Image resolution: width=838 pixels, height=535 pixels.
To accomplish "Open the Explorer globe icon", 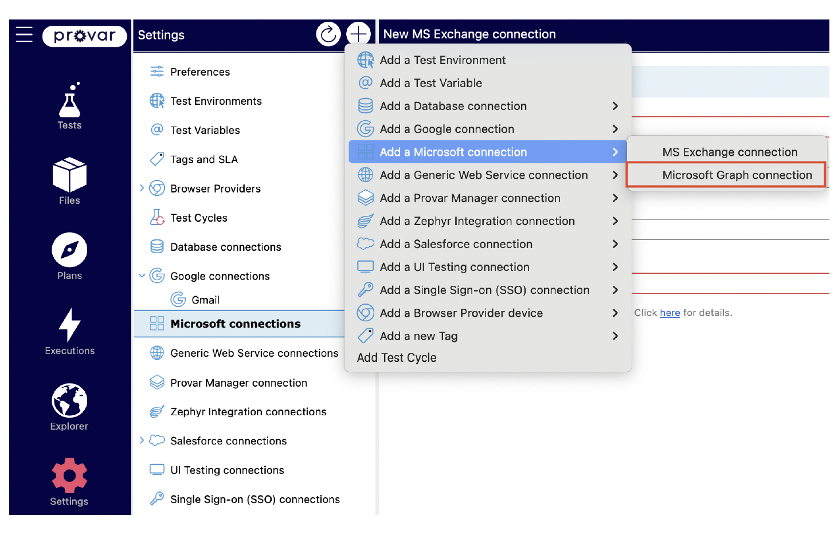I will (x=69, y=400).
